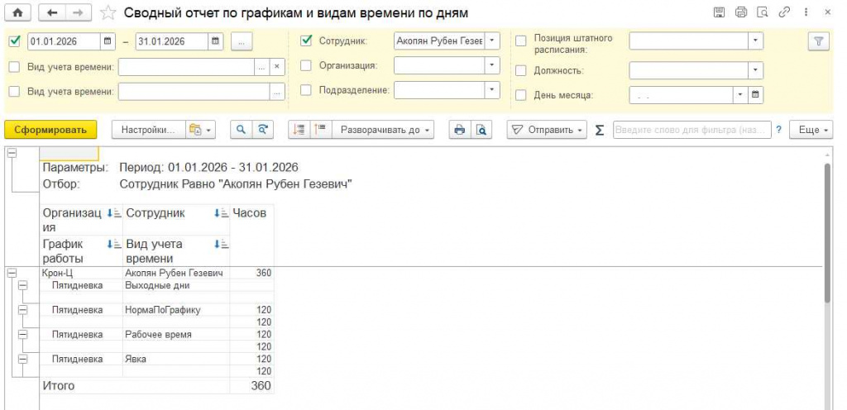Viewport: 847px width, 410px height.
Task: Click the printer icon in report toolbar
Action: (460, 130)
